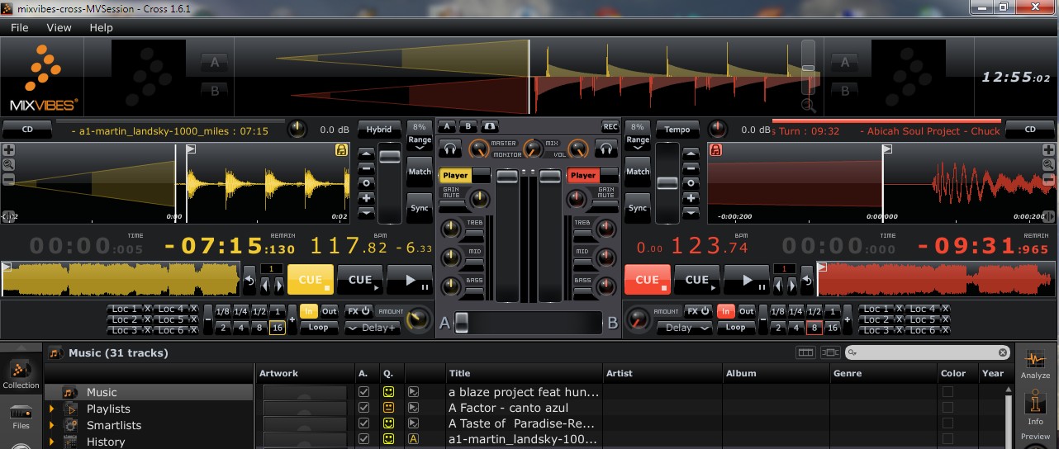Click the browser column layout icon left of search
This screenshot has height=449, width=1059.
pyautogui.click(x=805, y=352)
